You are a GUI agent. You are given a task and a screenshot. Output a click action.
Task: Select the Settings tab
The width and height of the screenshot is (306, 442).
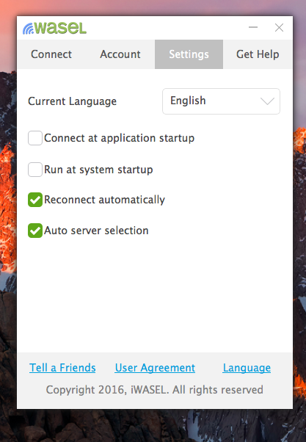pyautogui.click(x=189, y=54)
